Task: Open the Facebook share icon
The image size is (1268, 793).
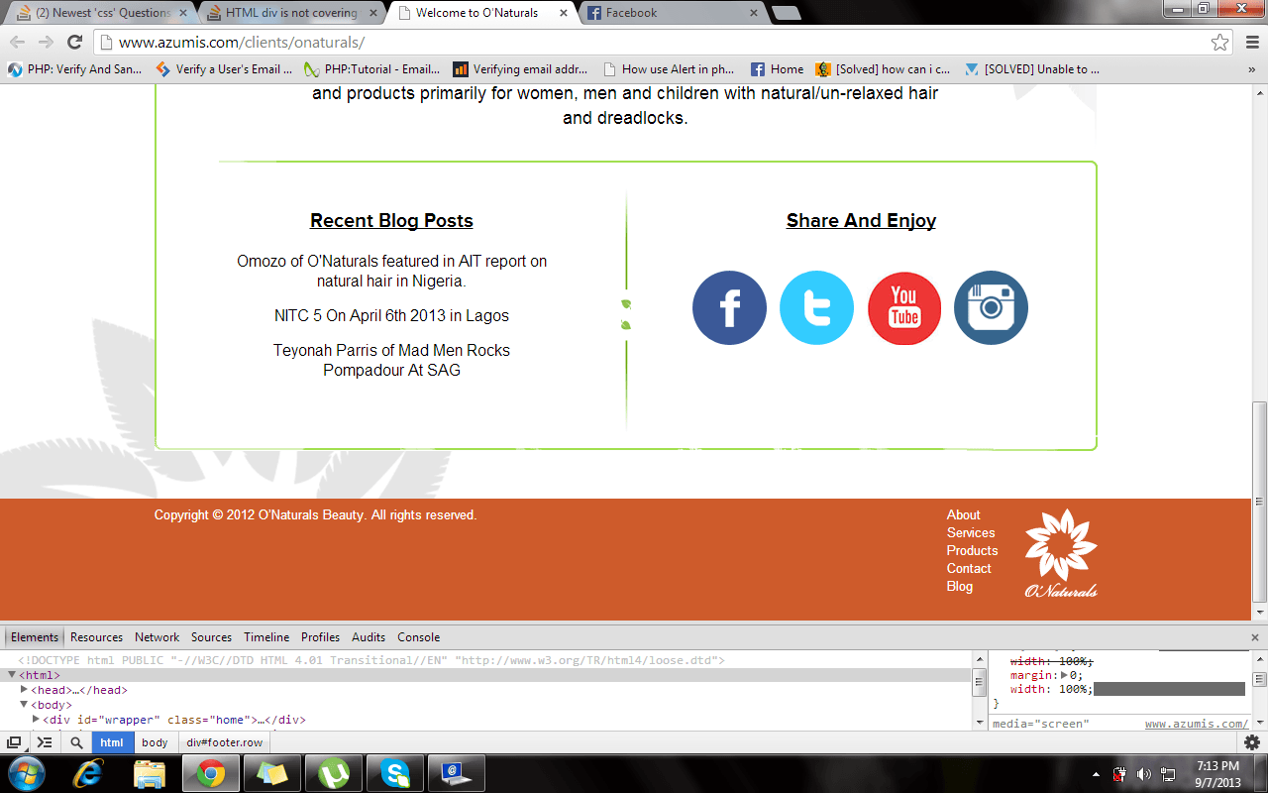Action: (729, 307)
